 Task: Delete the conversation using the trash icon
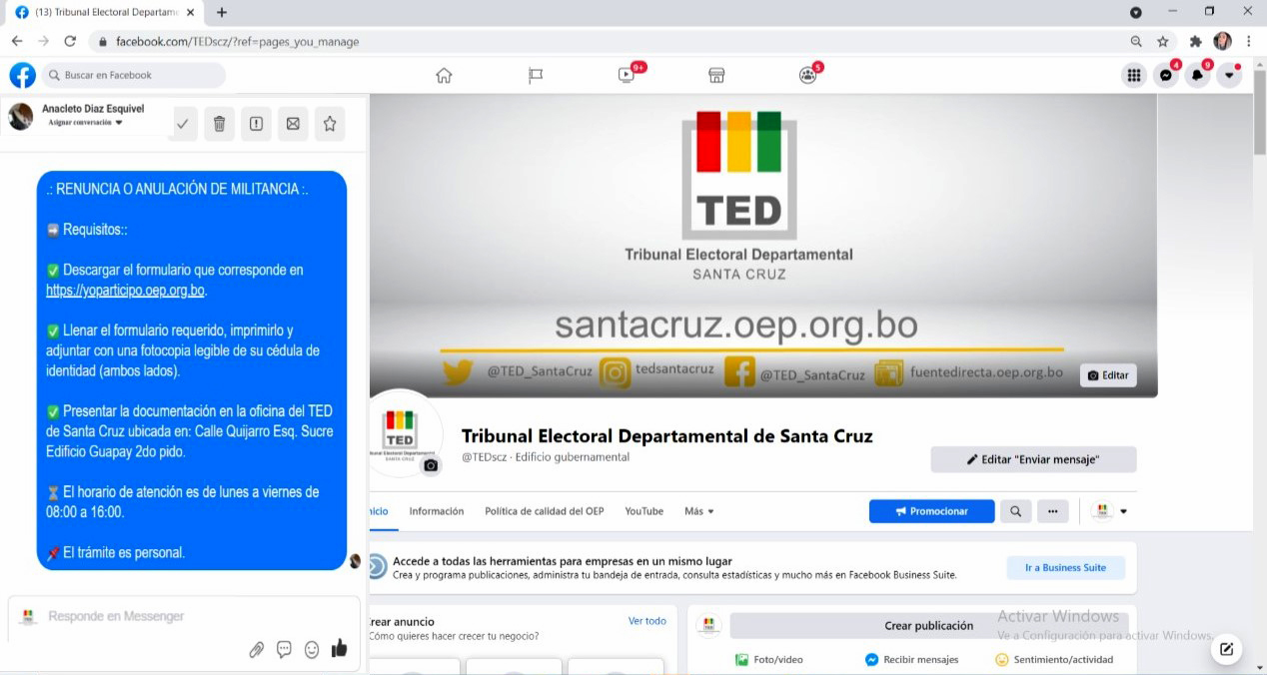[x=219, y=123]
